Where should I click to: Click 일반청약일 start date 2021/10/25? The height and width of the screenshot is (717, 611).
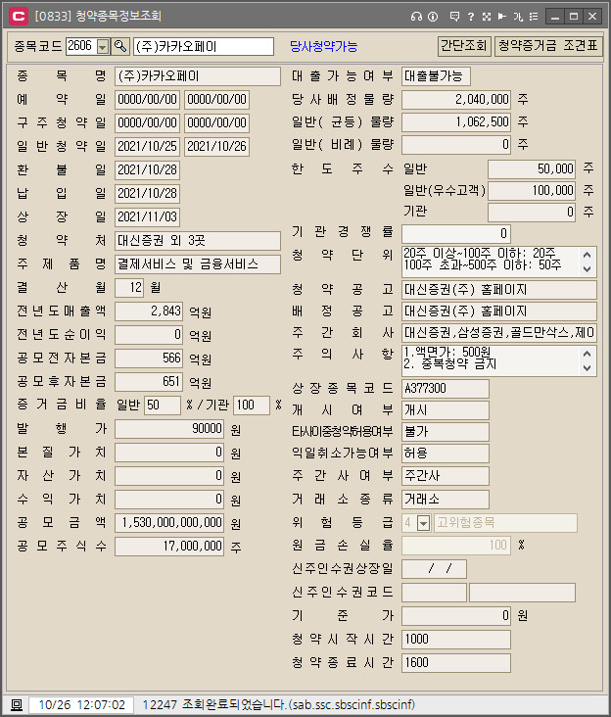pos(147,146)
